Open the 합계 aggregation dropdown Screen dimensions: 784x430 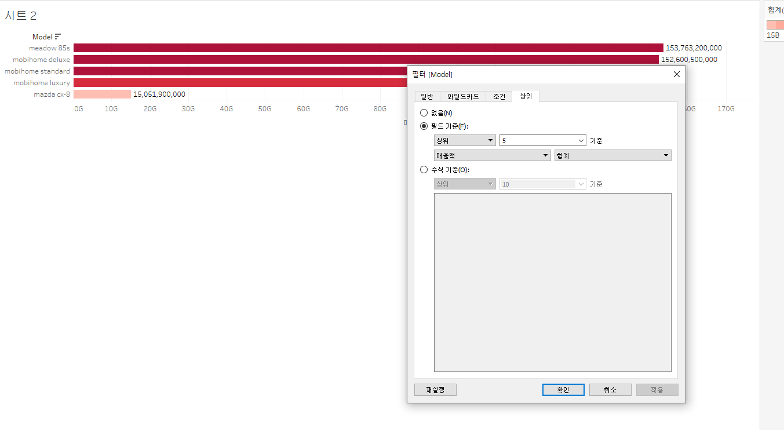tap(612, 155)
